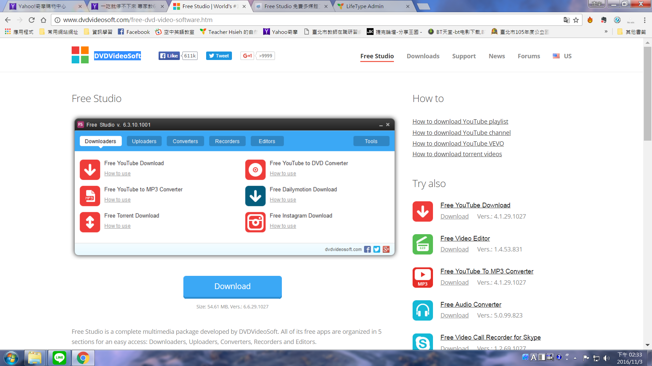Open the LINE app from the taskbar
Screen dimensions: 652x366
59,358
